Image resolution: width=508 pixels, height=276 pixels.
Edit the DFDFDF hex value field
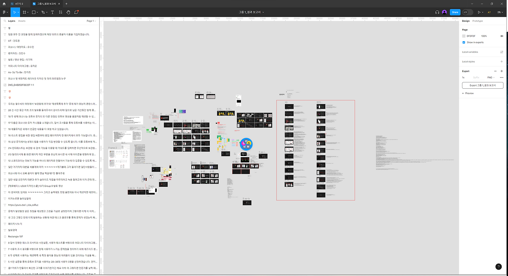coord(471,36)
